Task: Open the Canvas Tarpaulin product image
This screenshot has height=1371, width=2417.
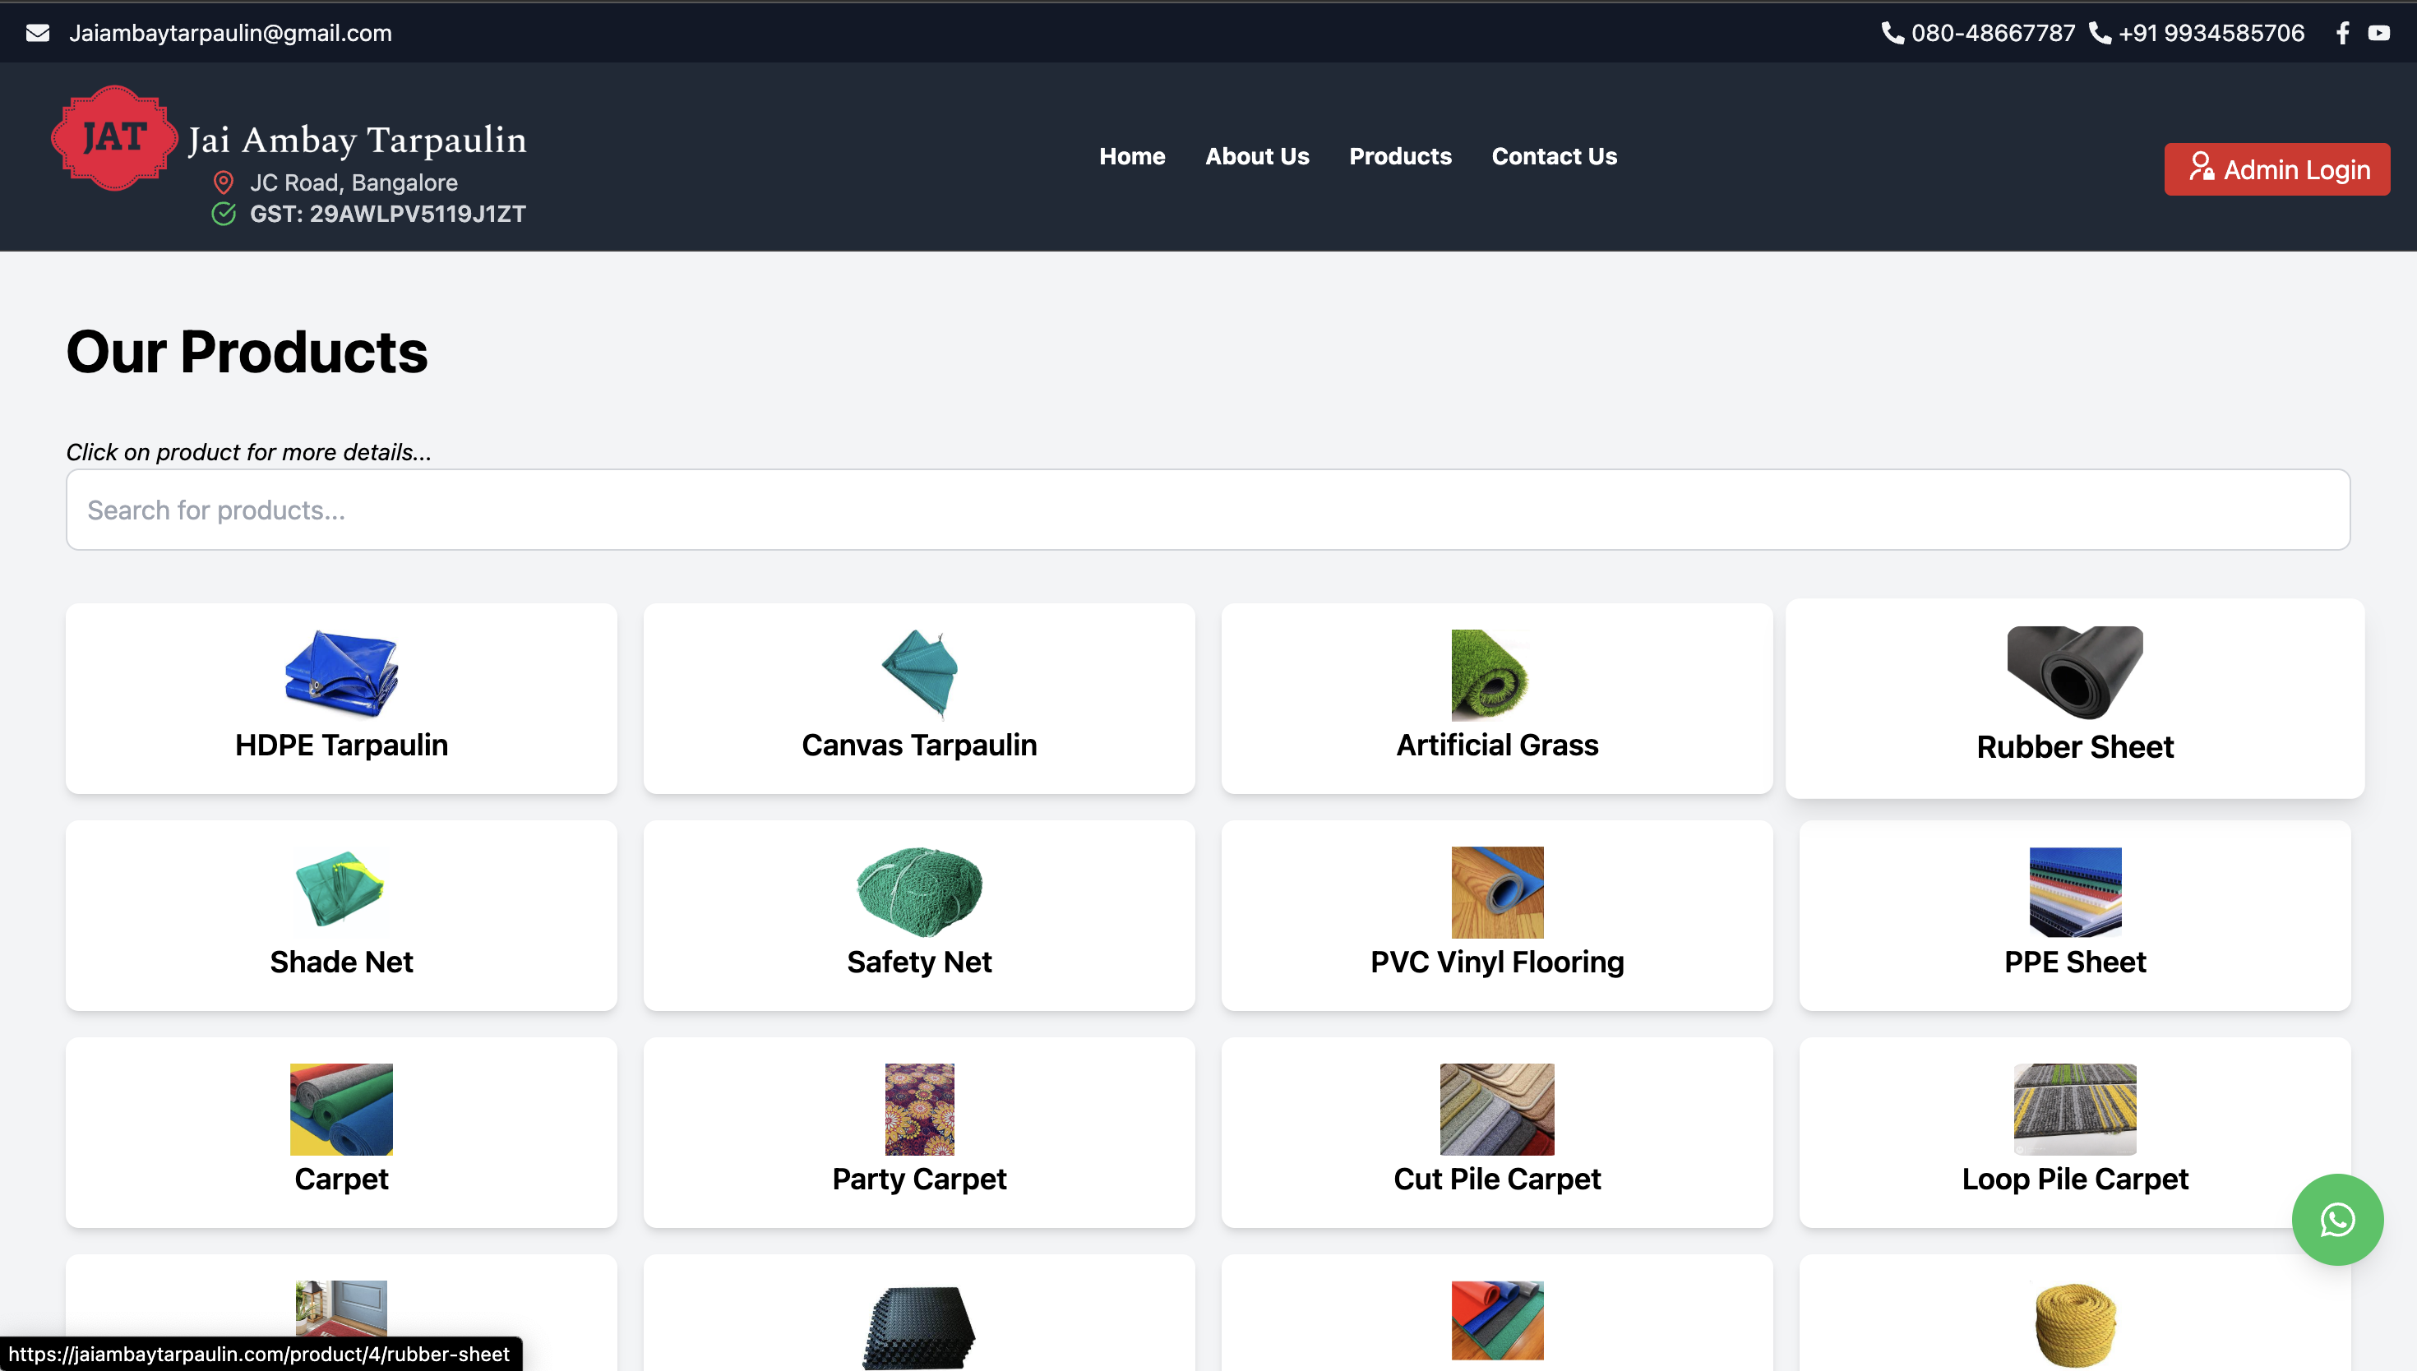Action: tap(920, 674)
